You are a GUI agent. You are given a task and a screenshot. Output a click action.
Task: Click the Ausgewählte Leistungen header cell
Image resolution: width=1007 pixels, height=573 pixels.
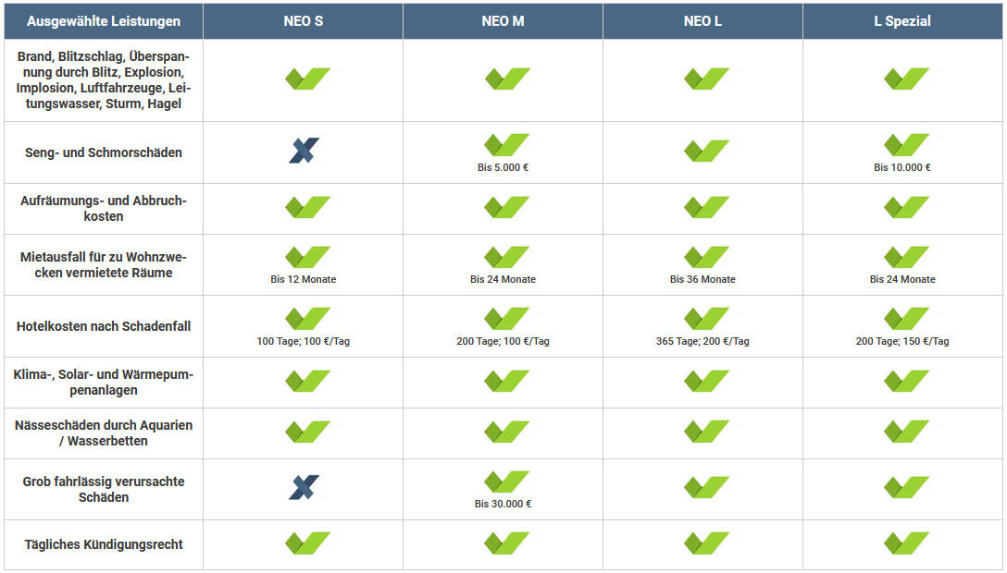click(104, 21)
